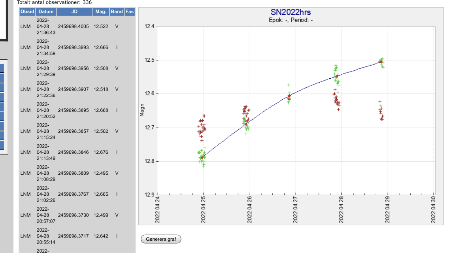Click the red marker at the curve's start
449x253 pixels.
point(202,158)
